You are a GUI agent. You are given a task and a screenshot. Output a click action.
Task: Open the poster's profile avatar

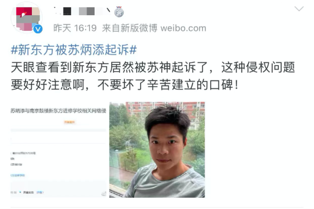click(x=26, y=18)
